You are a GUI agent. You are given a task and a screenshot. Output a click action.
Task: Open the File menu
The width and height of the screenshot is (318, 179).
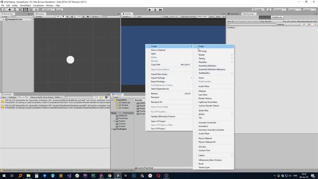pyautogui.click(x=2, y=5)
